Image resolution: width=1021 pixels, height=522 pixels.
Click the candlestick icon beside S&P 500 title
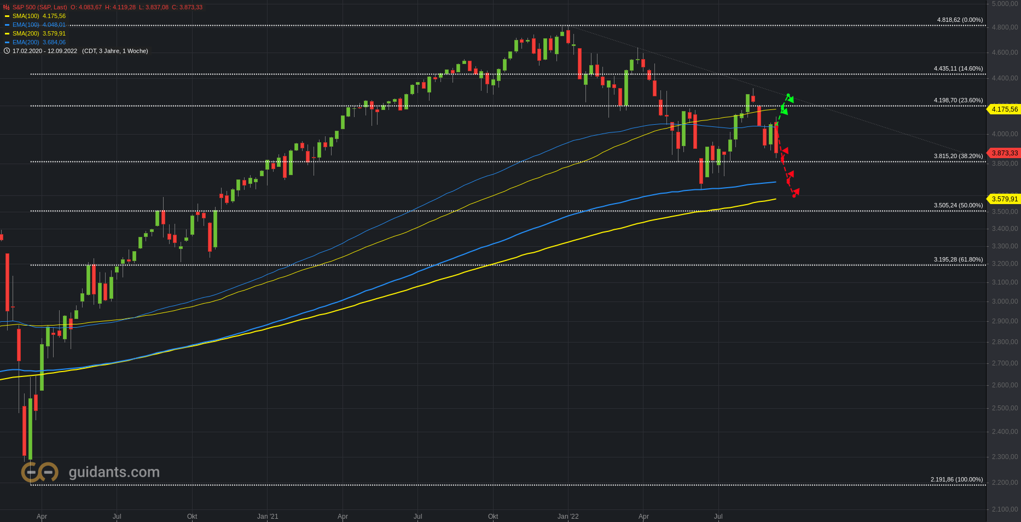(x=7, y=7)
